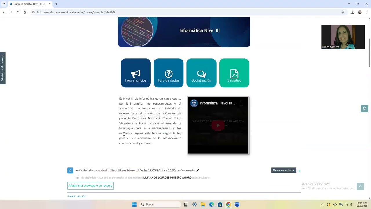The width and height of the screenshot is (371, 209).
Task: Open the tab search dropdown
Action: pyautogui.click(x=4, y=4)
